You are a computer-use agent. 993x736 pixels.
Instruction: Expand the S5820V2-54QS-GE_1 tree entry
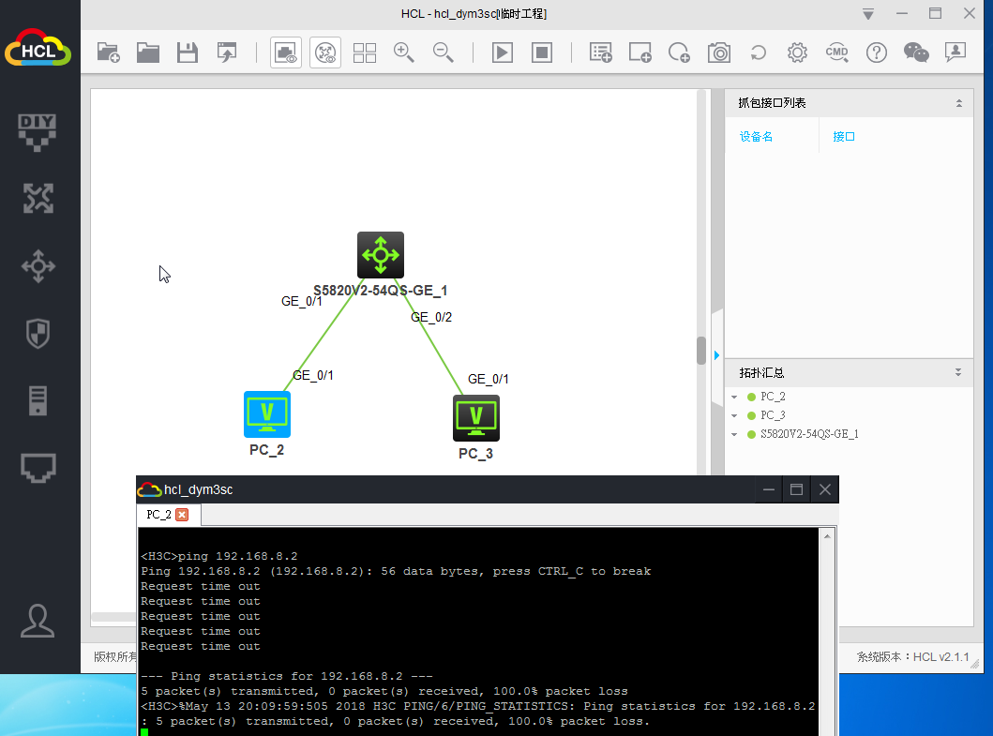(734, 434)
